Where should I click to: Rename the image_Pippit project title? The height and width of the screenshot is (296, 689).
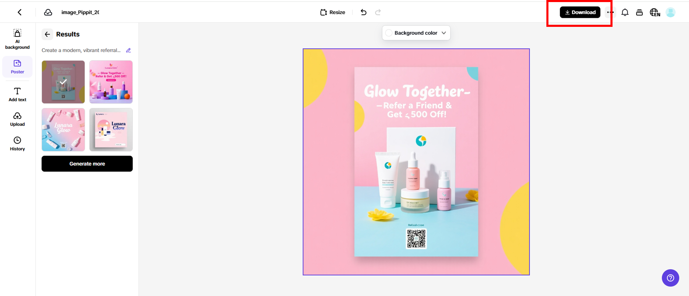coord(80,12)
